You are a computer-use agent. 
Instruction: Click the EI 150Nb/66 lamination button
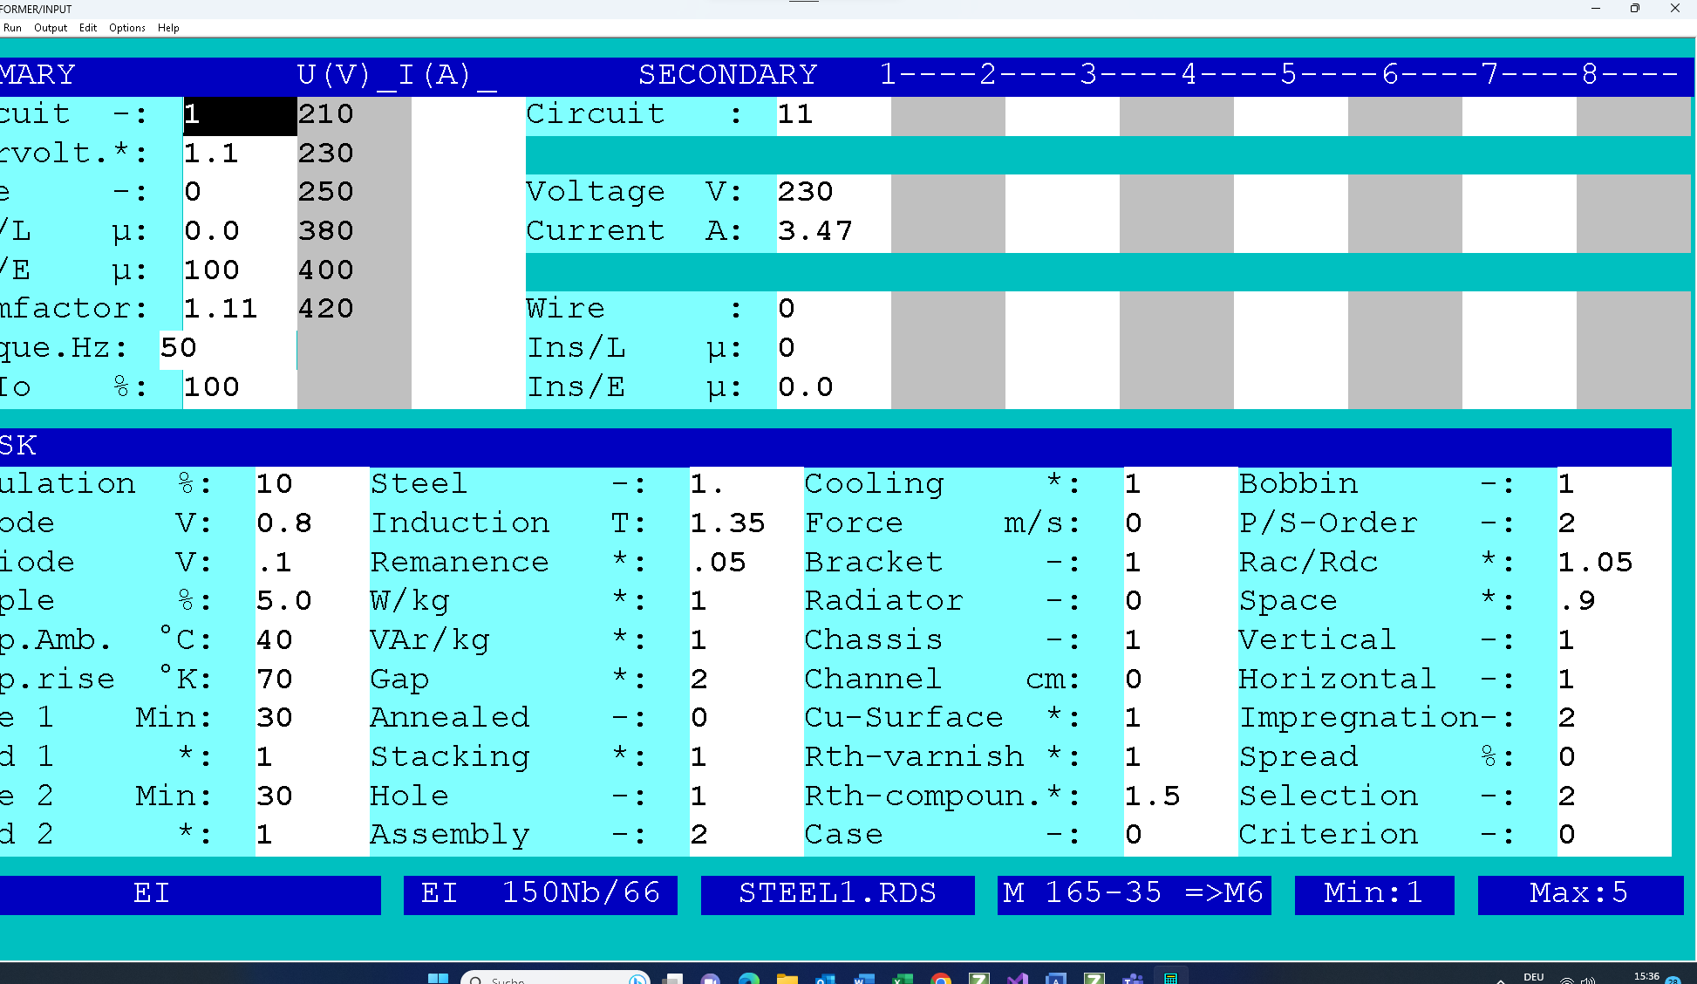[x=541, y=894]
